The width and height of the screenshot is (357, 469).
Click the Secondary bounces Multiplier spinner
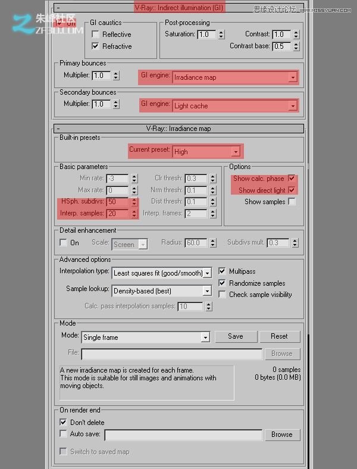(116, 104)
